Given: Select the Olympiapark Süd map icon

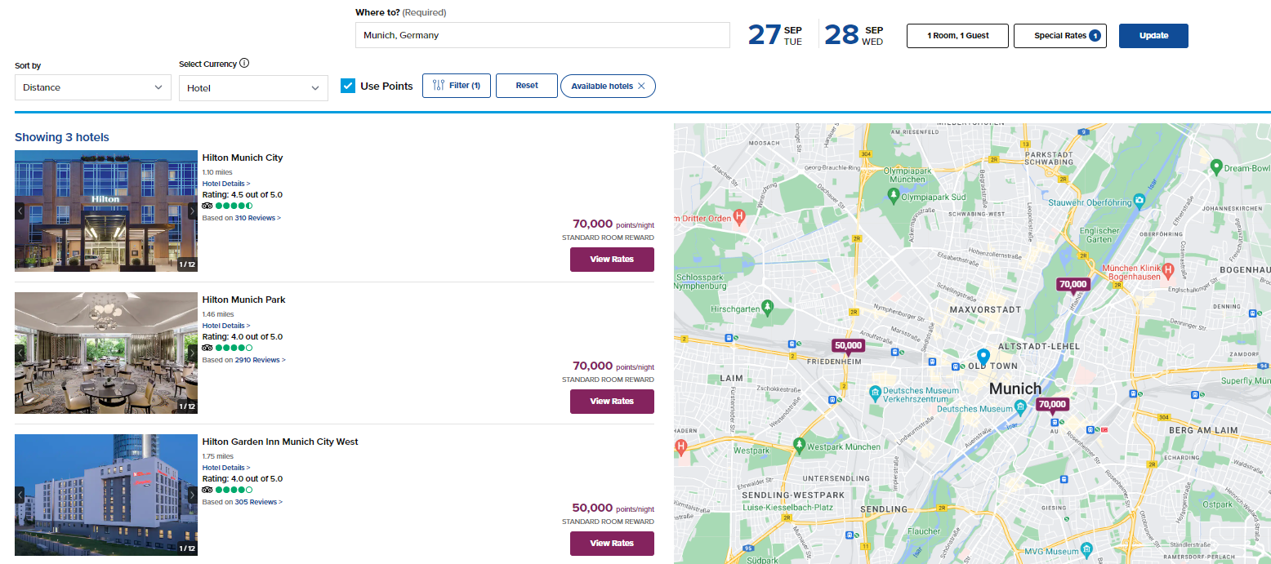Looking at the screenshot, I should 894,195.
